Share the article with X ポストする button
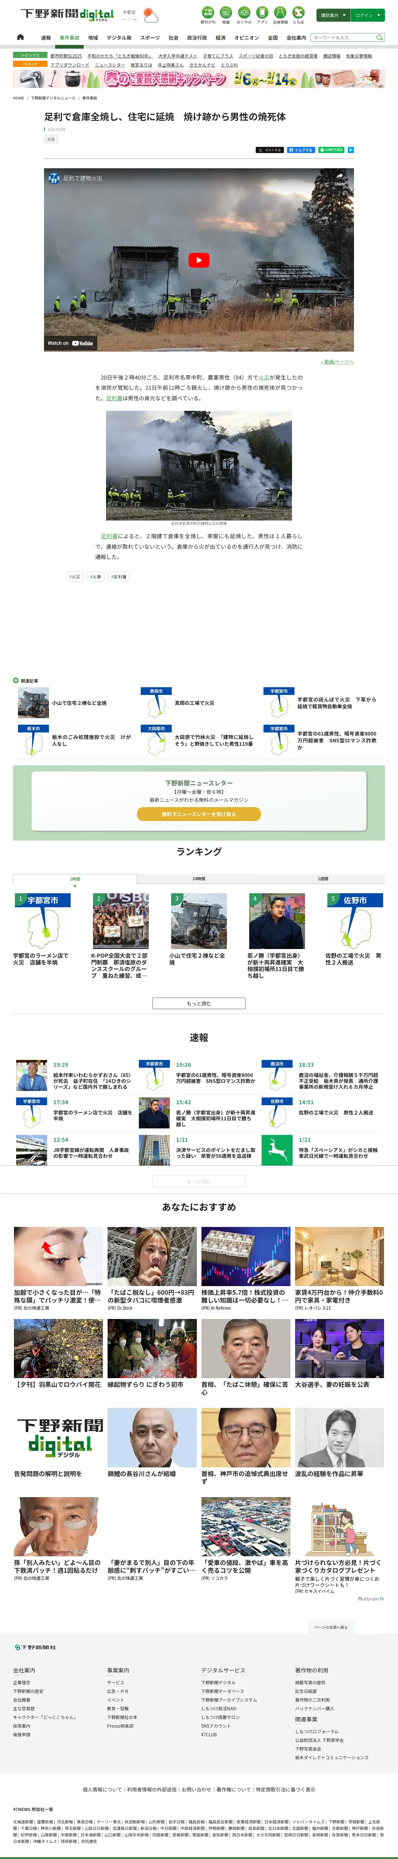This screenshot has height=1859, width=398. (x=270, y=150)
